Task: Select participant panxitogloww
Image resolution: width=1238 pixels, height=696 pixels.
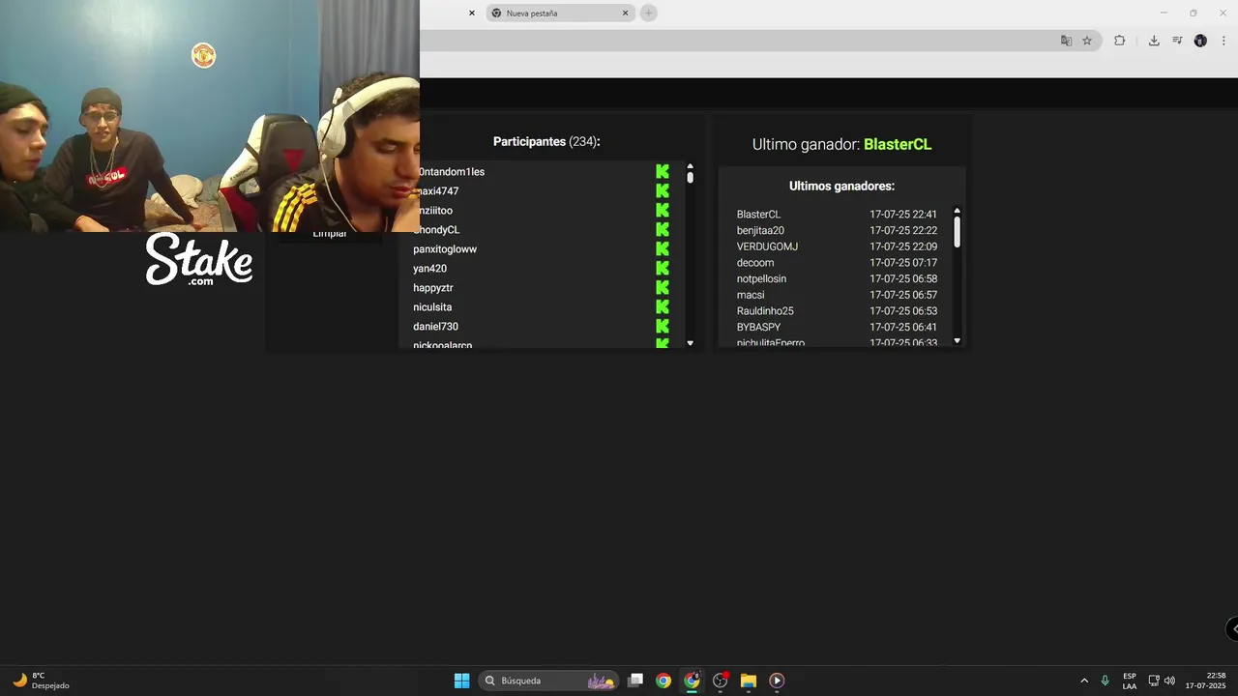Action: [445, 249]
